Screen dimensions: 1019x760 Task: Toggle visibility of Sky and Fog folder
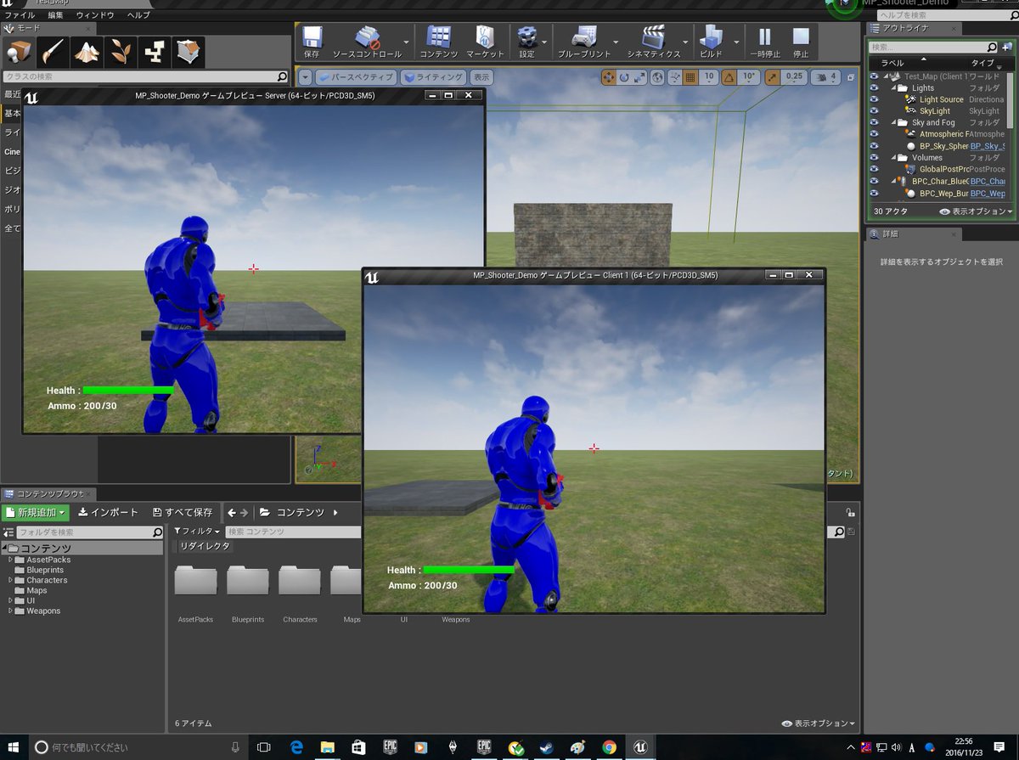(x=874, y=122)
